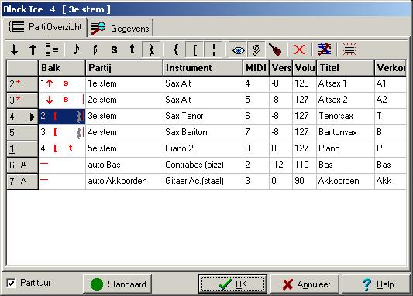Screen dimensions: 413x296
Task: Toggle the eye visibility button
Action: click(238, 49)
